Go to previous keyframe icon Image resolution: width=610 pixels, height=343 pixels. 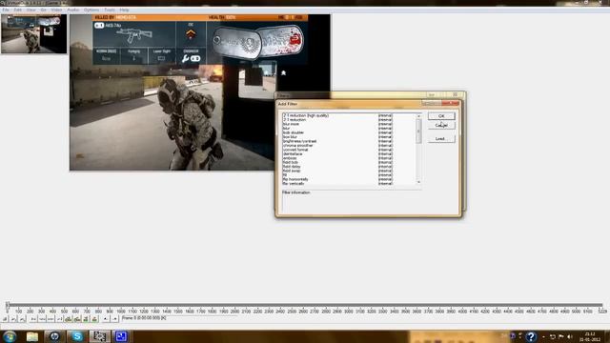click(x=69, y=319)
